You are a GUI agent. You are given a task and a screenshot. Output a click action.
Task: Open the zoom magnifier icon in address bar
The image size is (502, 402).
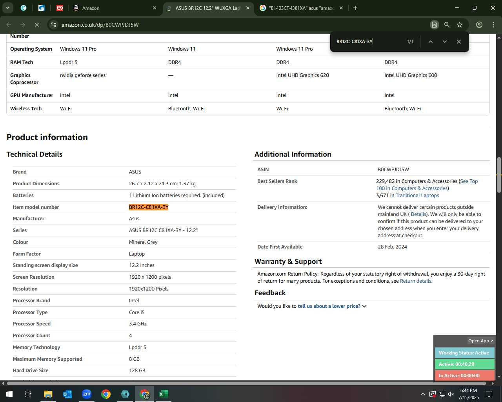click(447, 25)
